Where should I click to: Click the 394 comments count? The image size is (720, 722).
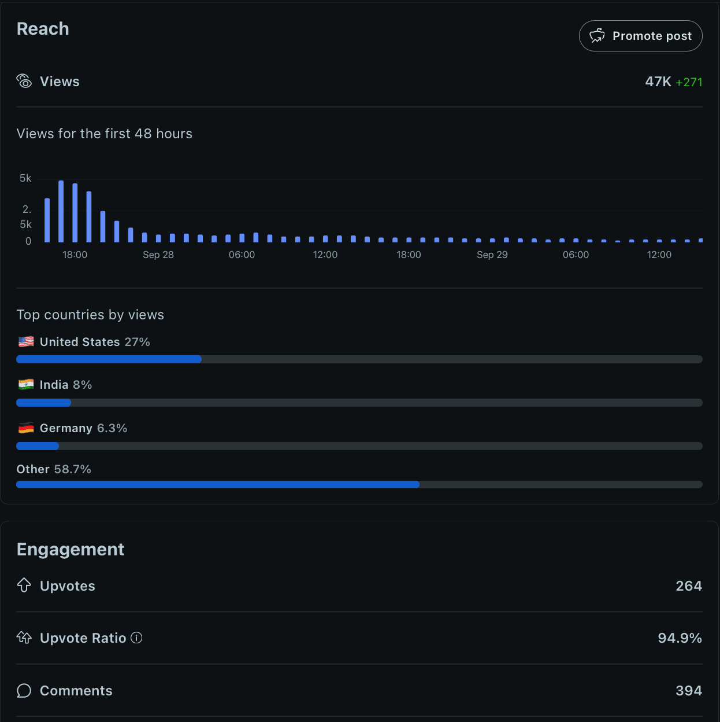(688, 690)
